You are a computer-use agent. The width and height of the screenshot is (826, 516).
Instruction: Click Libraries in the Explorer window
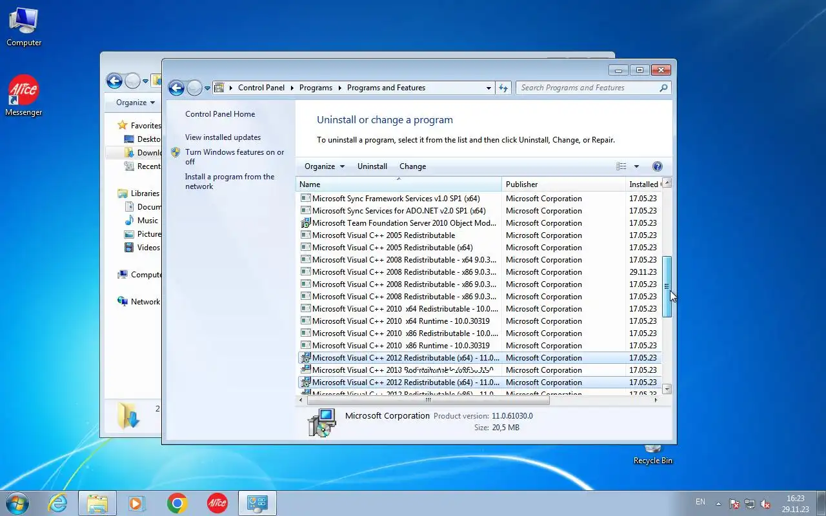point(145,193)
